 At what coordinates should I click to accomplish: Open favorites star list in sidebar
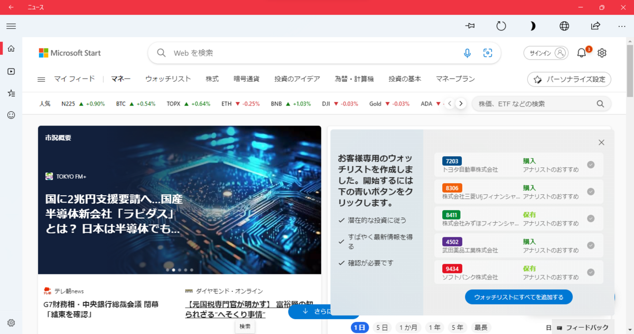11,93
